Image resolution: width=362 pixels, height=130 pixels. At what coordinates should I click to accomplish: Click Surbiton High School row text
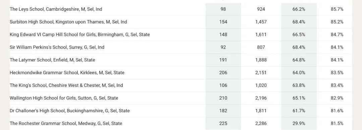(x=68, y=22)
